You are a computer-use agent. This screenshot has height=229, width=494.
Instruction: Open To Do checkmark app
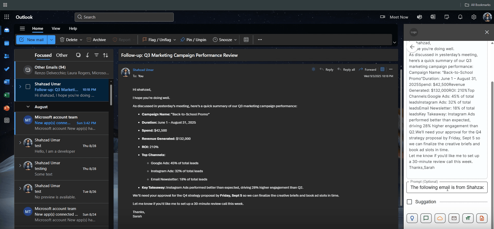pos(7,69)
